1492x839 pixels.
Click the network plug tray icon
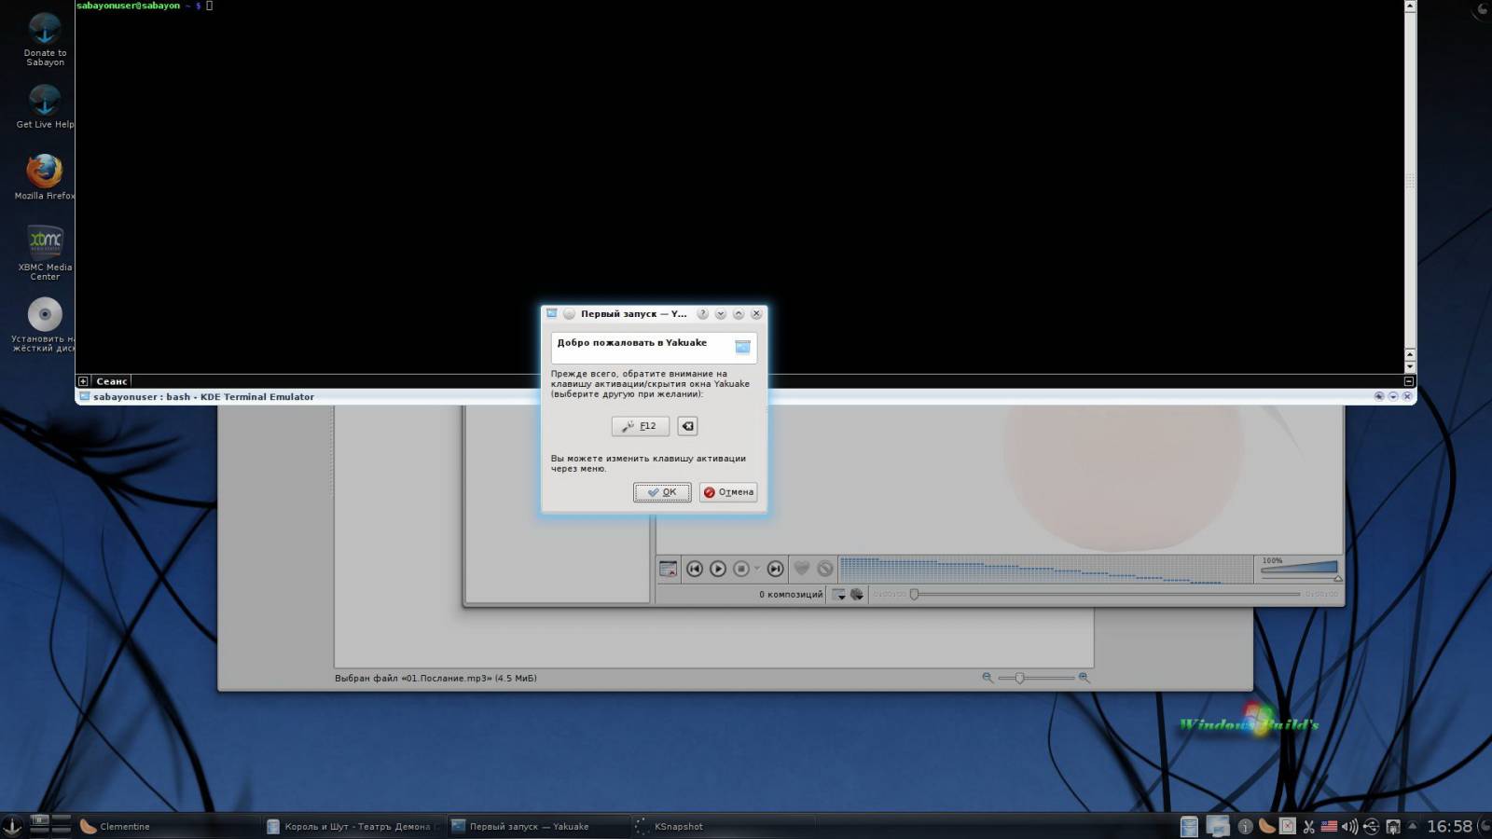(x=1393, y=827)
